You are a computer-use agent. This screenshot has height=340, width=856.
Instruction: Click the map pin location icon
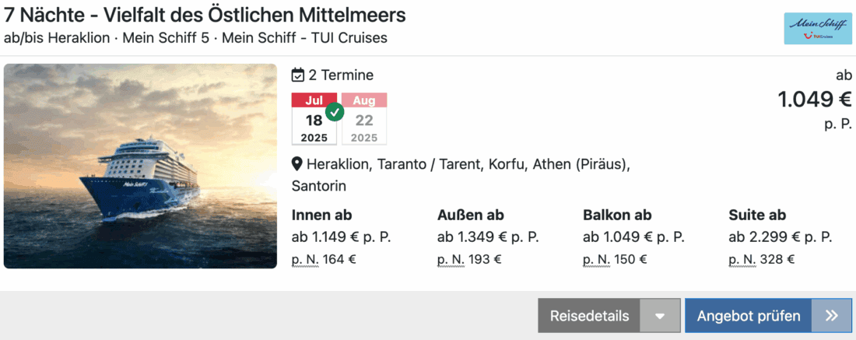297,165
